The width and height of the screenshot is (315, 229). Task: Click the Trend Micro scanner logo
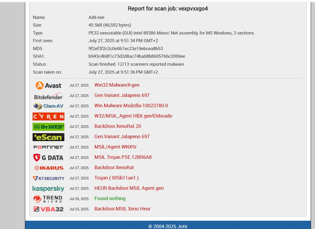click(48, 199)
